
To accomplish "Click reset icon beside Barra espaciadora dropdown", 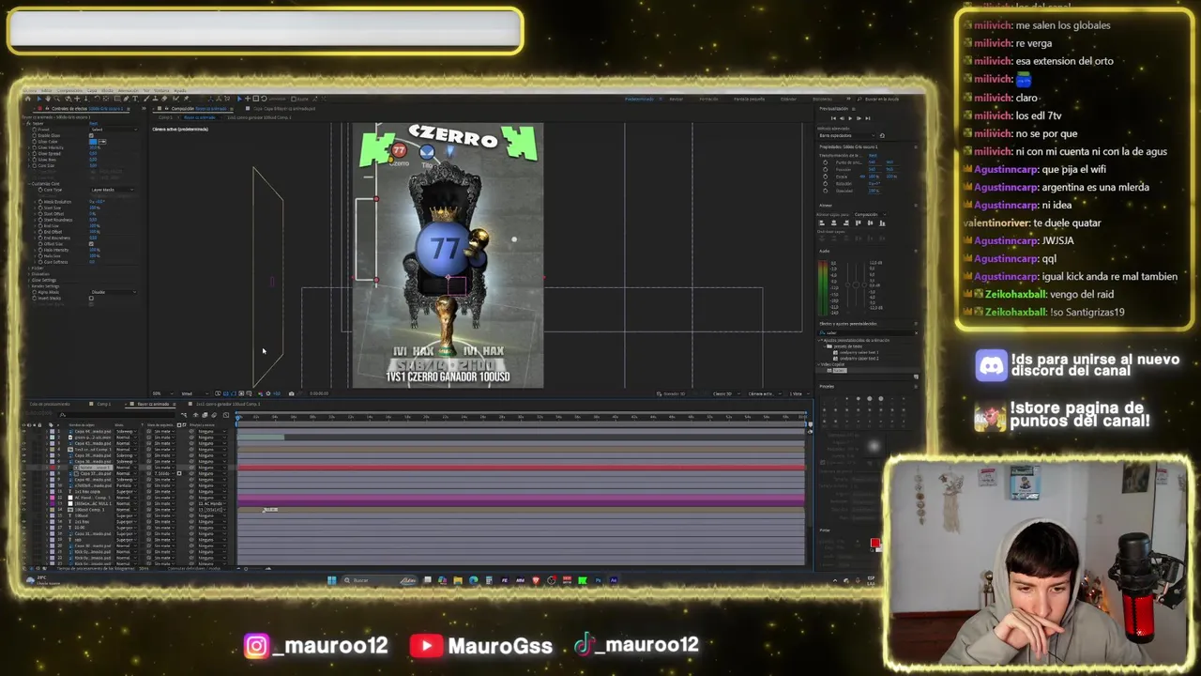I will (882, 135).
